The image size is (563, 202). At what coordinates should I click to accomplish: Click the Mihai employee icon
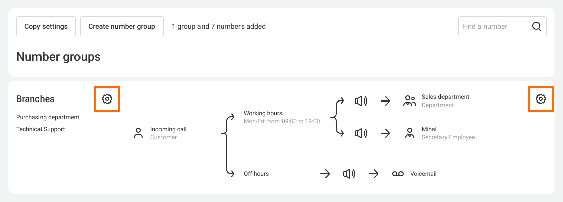coord(409,133)
